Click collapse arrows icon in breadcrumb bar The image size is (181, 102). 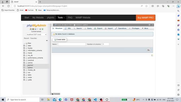pos(153,25)
